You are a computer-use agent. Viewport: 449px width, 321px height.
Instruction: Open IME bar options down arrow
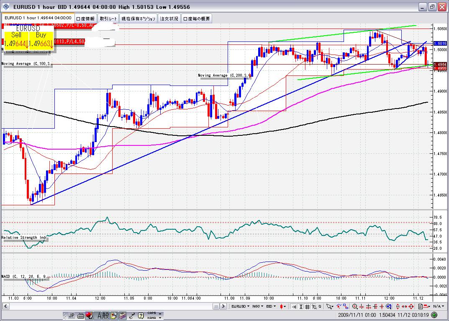point(160,318)
